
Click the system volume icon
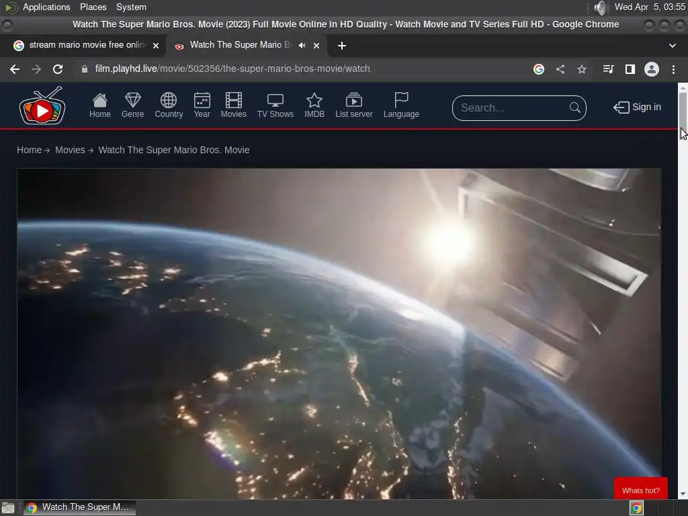(x=600, y=7)
